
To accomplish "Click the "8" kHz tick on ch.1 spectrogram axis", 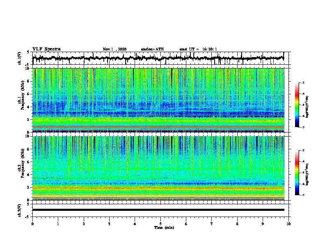I will (28, 81).
